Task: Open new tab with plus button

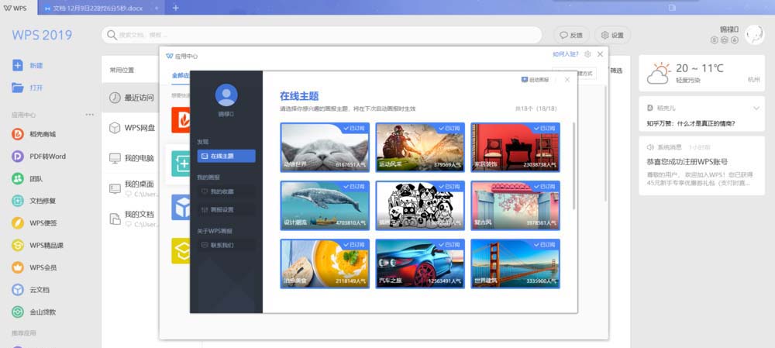Action: [x=175, y=8]
